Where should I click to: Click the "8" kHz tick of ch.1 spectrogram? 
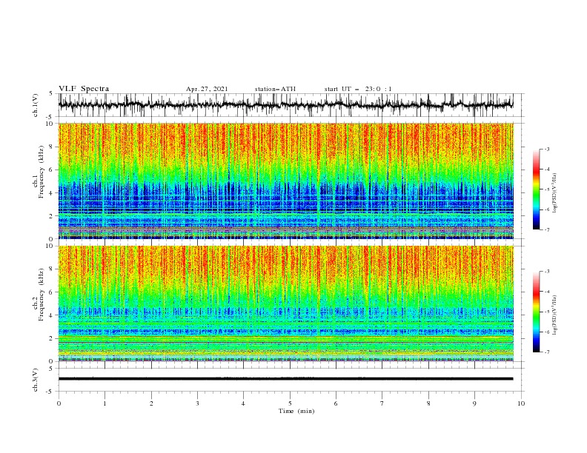tap(52, 147)
